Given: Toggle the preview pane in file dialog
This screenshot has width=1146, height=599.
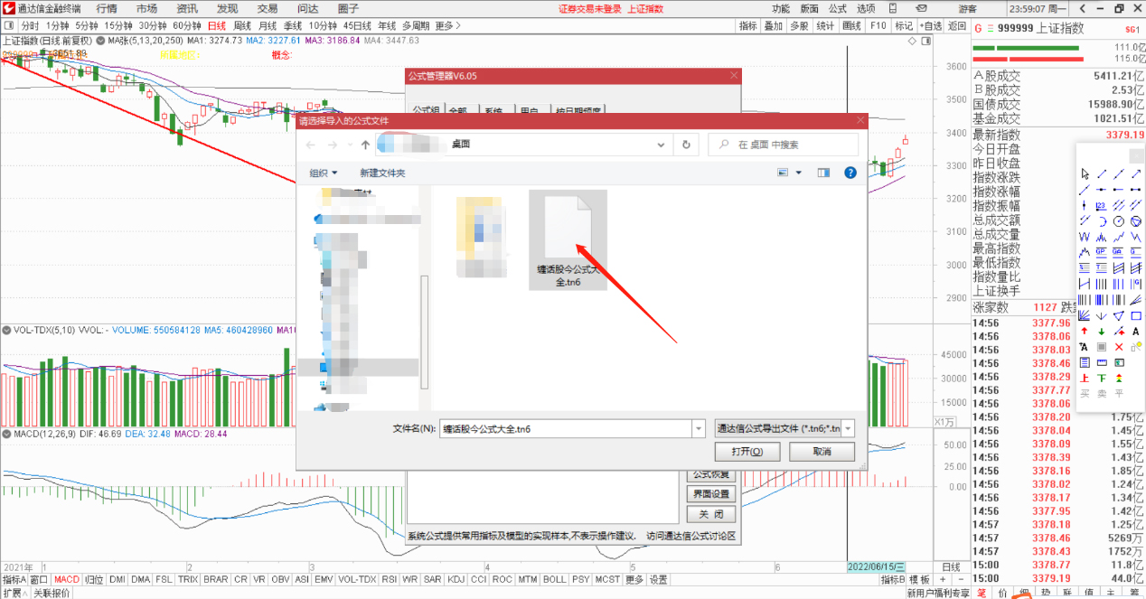Looking at the screenshot, I should point(823,173).
